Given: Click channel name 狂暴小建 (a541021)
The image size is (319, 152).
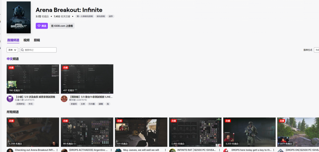Looking at the screenshot, I should point(25,100).
